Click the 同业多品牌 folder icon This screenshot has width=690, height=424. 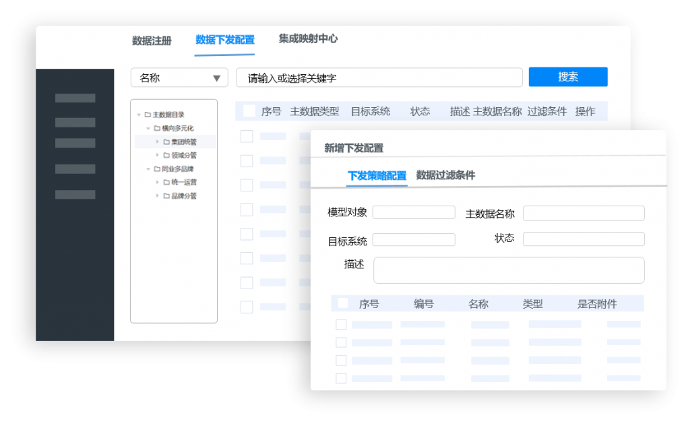(156, 169)
